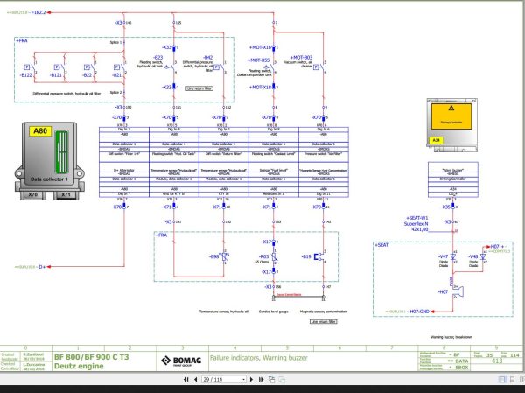Go to the first page of the document
525x393 pixels.
pyautogui.click(x=186, y=380)
